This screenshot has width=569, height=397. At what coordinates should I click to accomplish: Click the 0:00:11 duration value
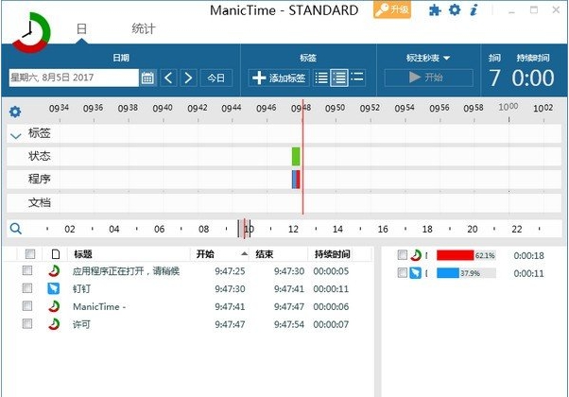(x=528, y=273)
